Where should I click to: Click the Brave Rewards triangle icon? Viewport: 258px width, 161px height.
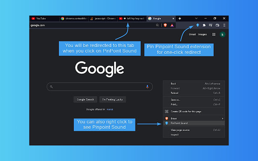[x=172, y=25]
